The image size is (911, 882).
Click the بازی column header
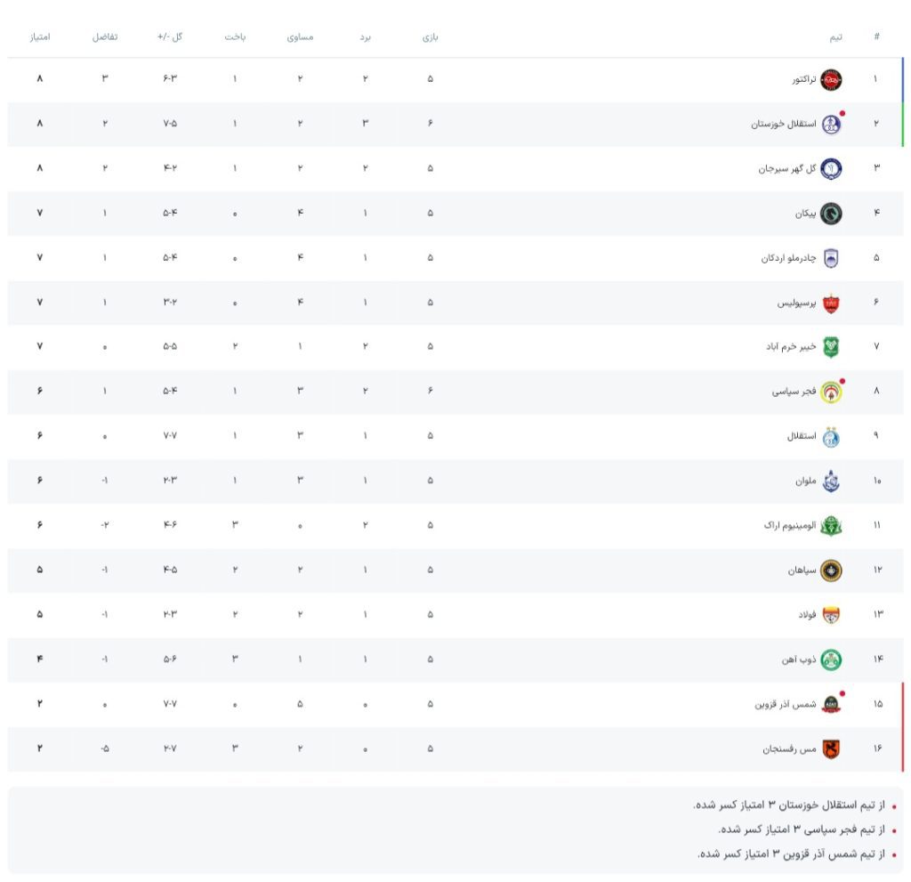[x=431, y=37]
